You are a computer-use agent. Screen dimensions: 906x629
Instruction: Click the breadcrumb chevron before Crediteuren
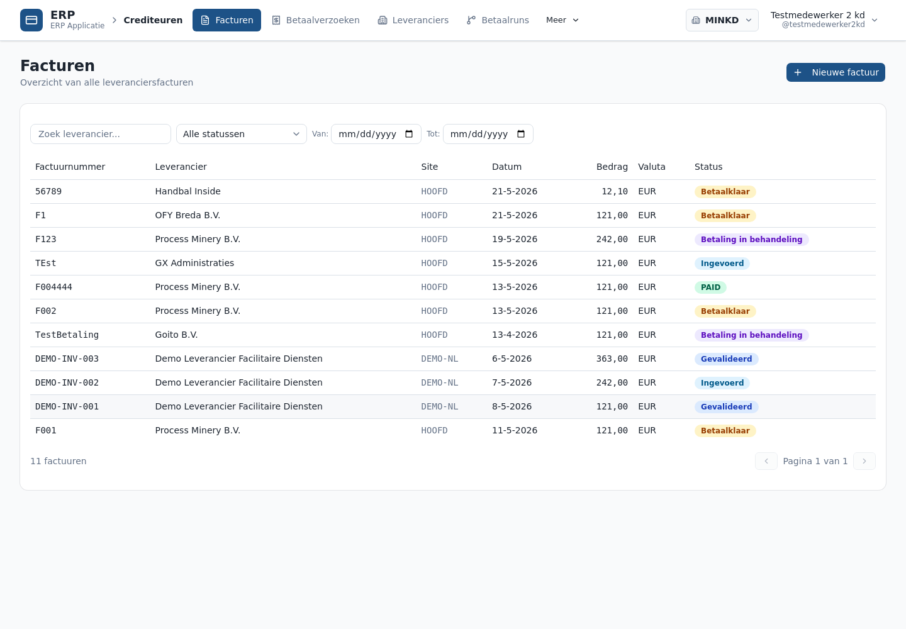[x=115, y=20]
